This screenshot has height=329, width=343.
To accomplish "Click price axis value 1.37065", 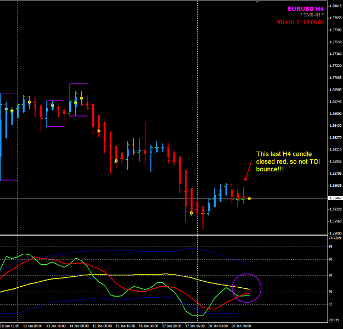I will (335, 78).
